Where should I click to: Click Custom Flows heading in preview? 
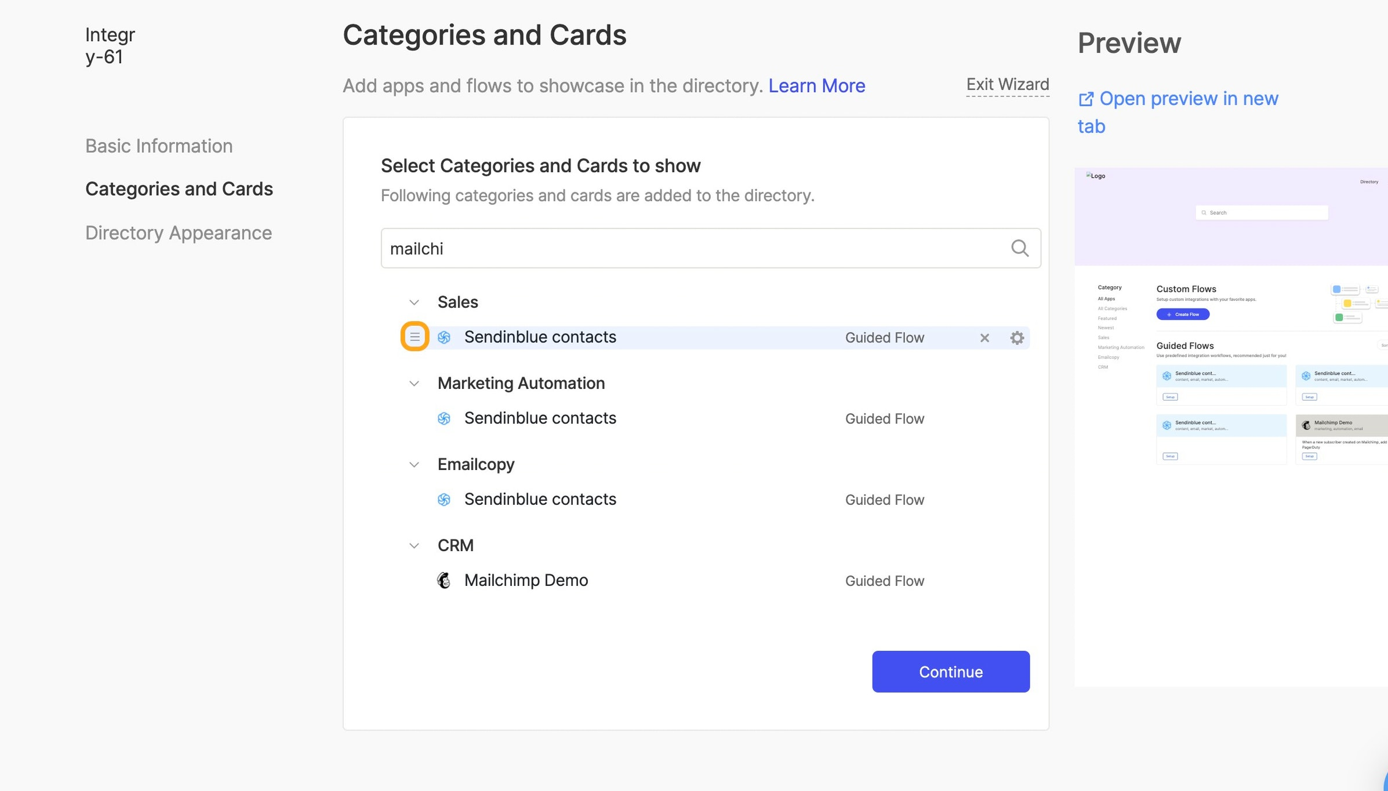coord(1186,289)
